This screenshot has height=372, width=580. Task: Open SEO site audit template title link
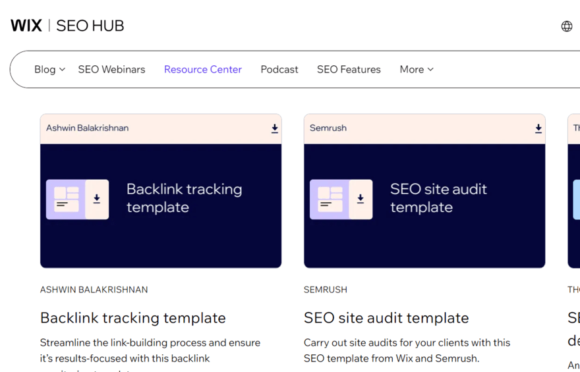pos(386,318)
